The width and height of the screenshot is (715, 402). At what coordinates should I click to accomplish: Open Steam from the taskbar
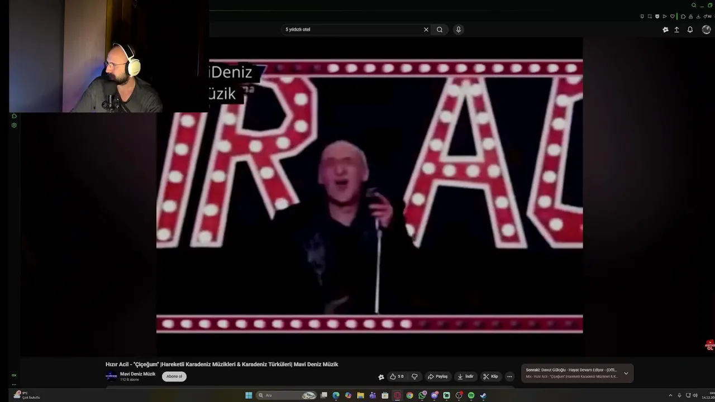click(x=483, y=395)
